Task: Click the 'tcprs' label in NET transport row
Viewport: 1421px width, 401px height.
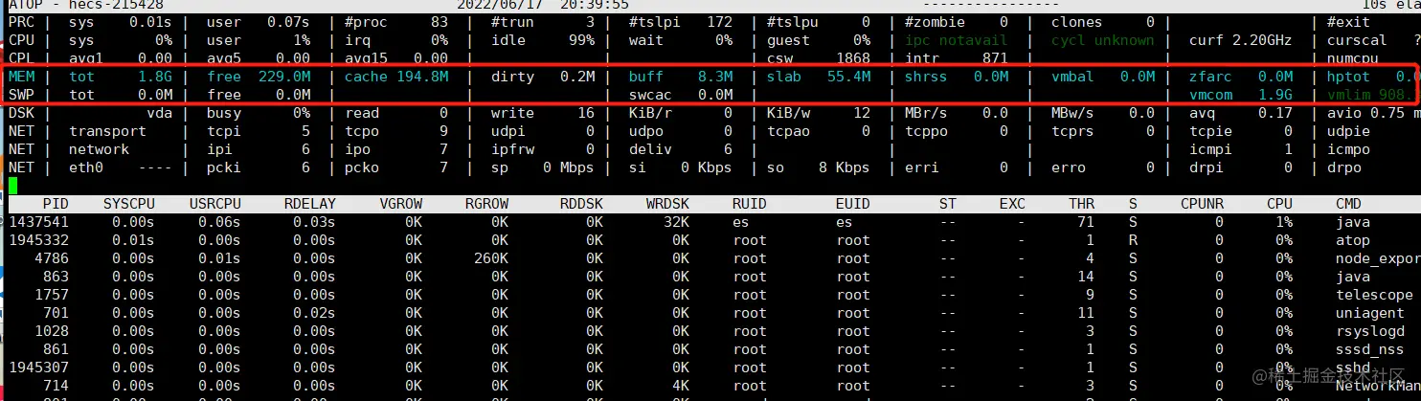Action: click(1071, 131)
